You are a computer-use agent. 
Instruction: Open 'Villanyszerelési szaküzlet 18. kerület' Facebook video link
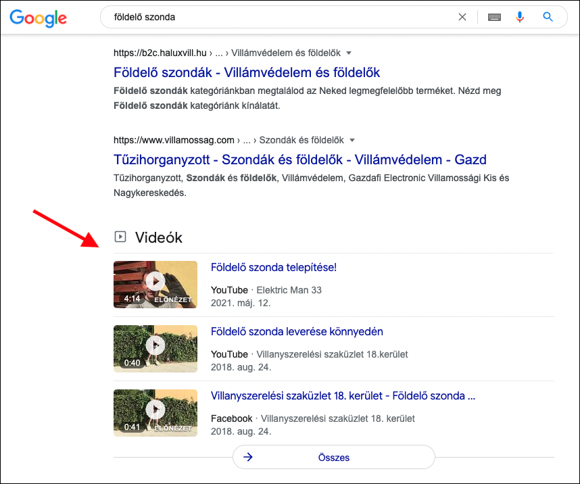[x=343, y=395]
